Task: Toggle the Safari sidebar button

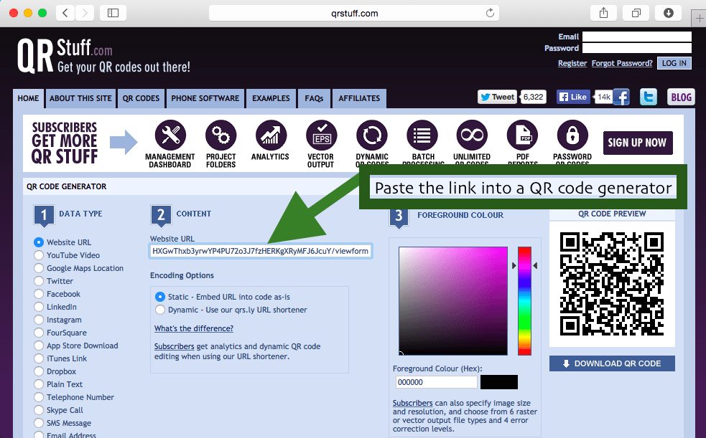Action: [113, 13]
